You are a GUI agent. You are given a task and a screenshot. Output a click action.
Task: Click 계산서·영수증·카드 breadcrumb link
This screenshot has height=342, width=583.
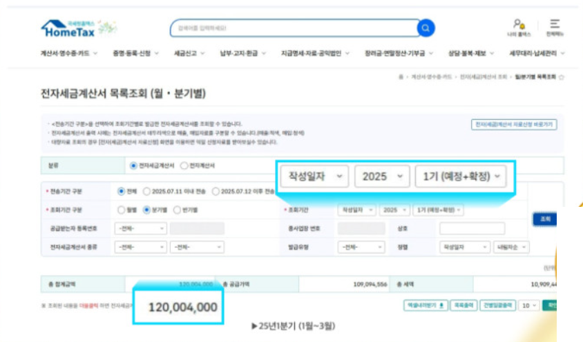pyautogui.click(x=431, y=77)
